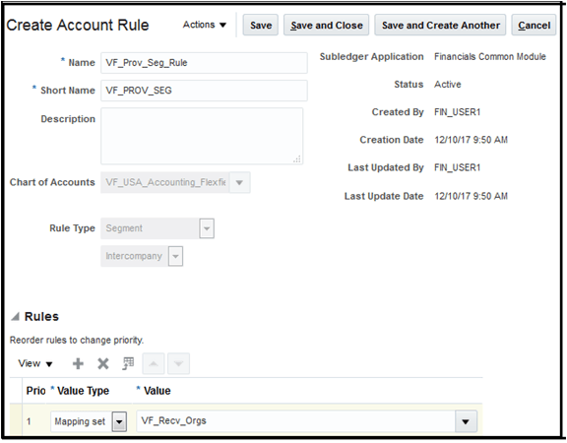This screenshot has height=443, width=567.
Task: Click the description resize handle corner
Action: point(297,159)
